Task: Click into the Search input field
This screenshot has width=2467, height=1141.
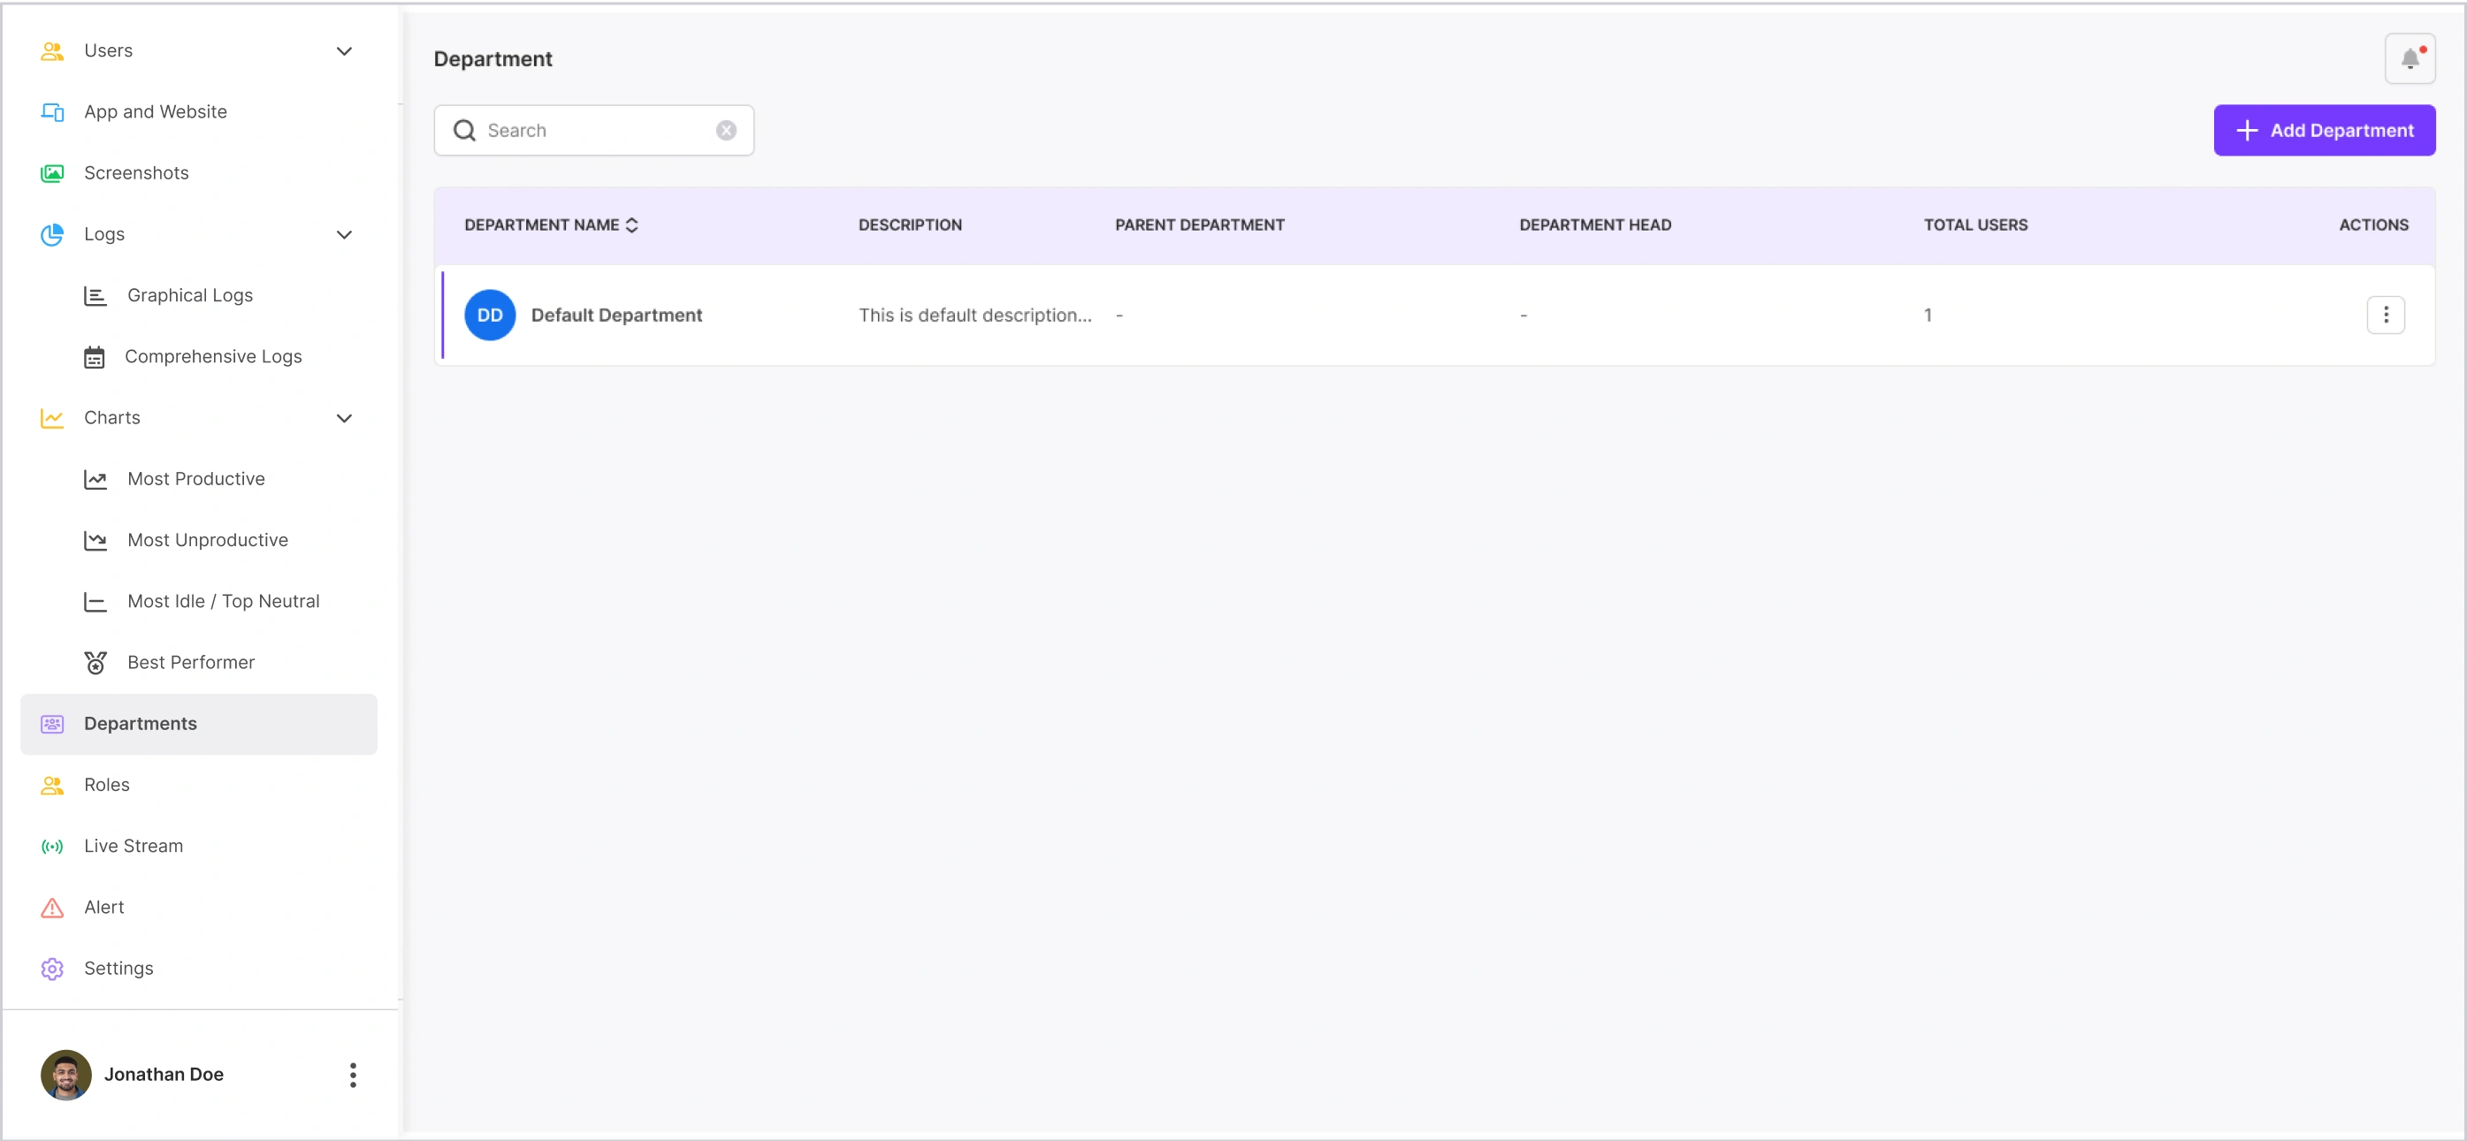Action: [x=594, y=131]
